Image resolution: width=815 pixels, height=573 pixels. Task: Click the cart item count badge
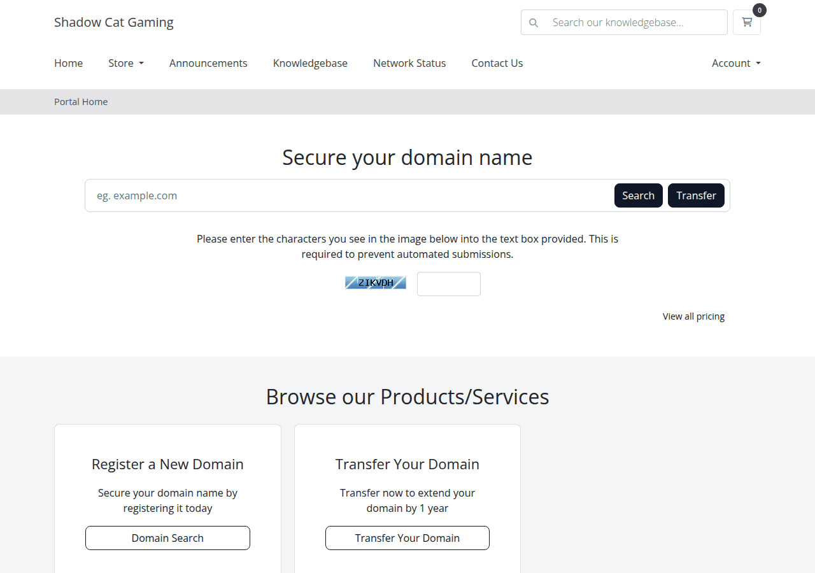click(x=759, y=10)
